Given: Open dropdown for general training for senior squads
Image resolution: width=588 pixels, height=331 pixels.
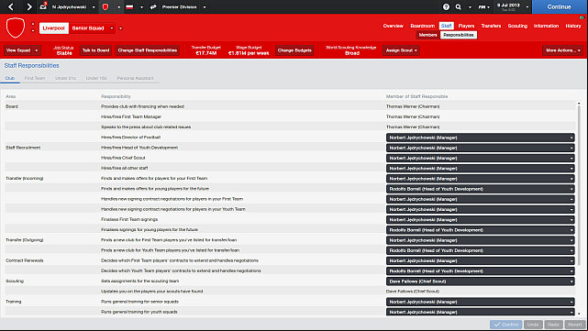Looking at the screenshot, I should pos(480,302).
